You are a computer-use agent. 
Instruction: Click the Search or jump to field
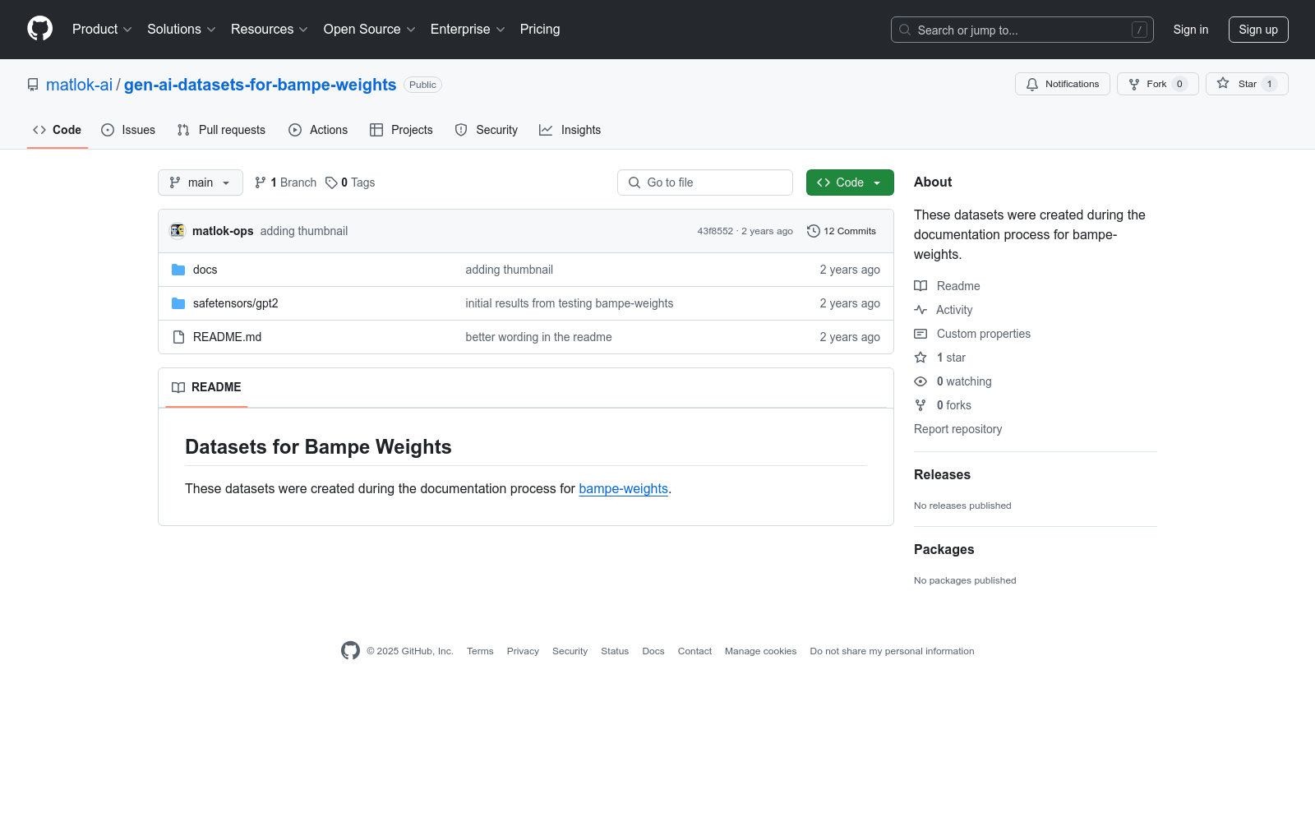1022,30
